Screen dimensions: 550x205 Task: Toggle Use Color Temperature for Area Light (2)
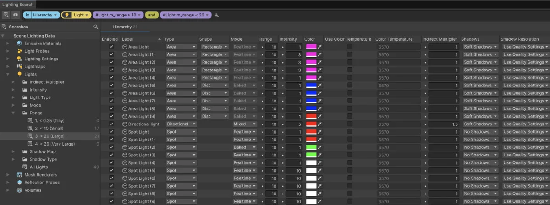click(x=350, y=62)
